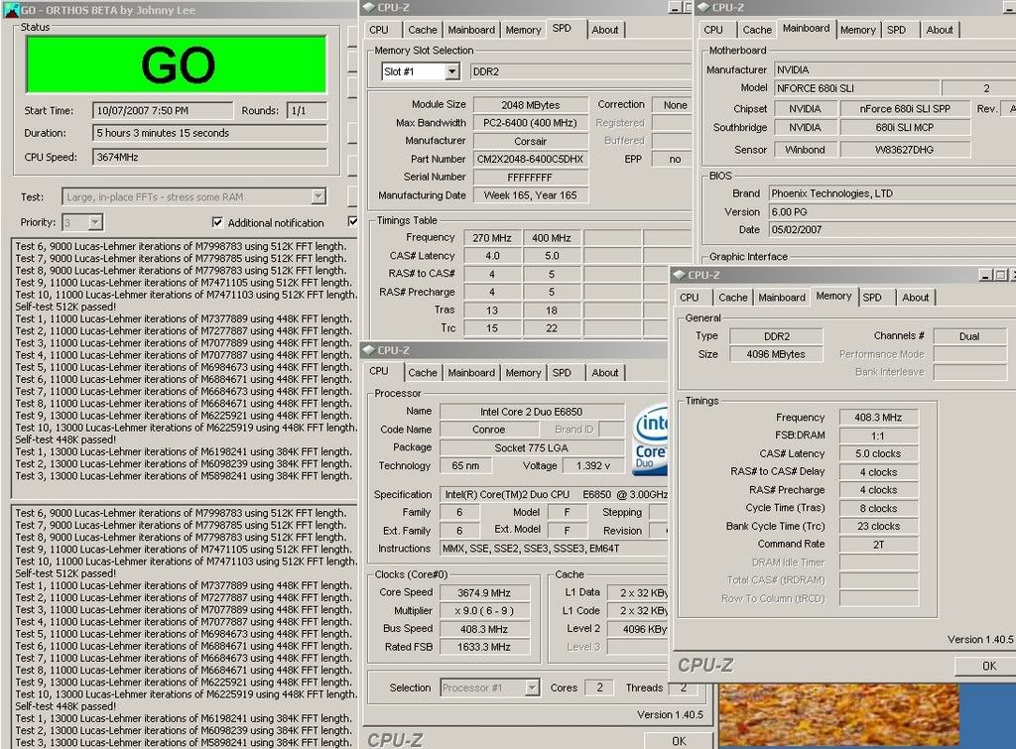Click the Chipset value nForce 680i SLI SPP
This screenshot has width=1016, height=749.
[905, 109]
